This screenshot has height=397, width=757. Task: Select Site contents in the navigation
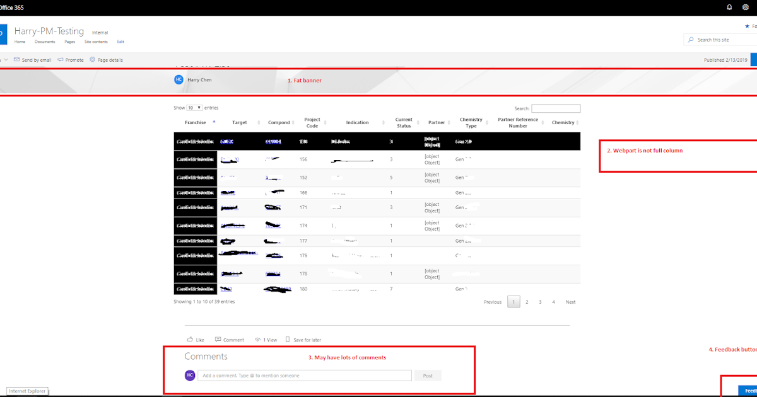pos(96,42)
